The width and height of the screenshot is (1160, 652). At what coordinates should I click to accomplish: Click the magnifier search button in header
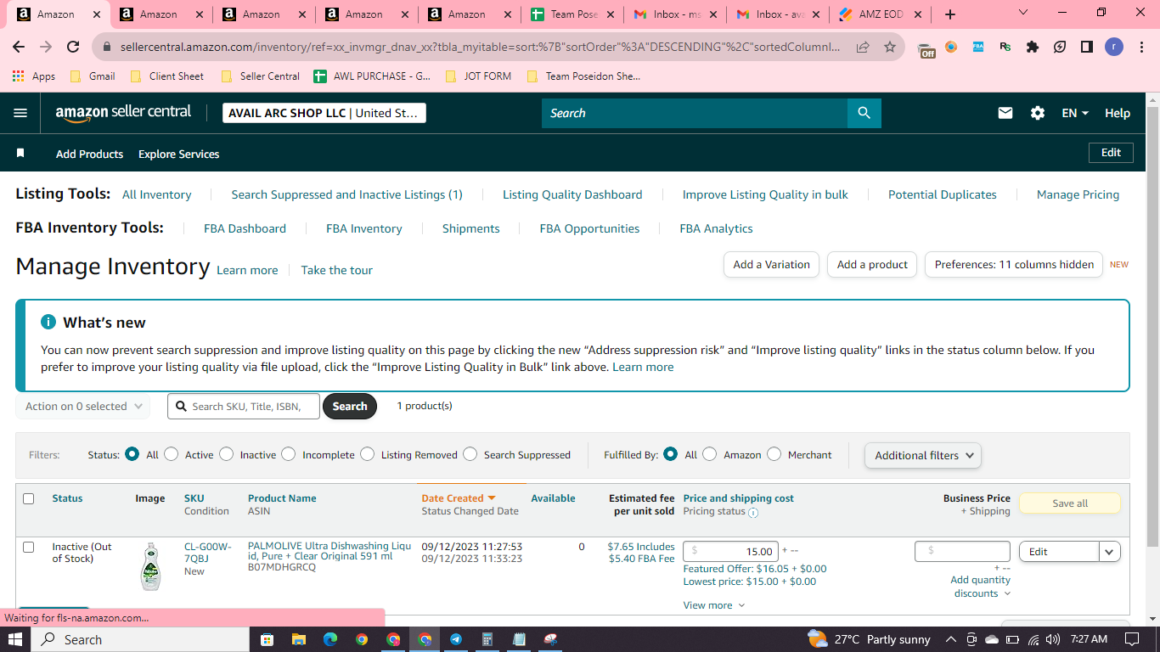864,113
